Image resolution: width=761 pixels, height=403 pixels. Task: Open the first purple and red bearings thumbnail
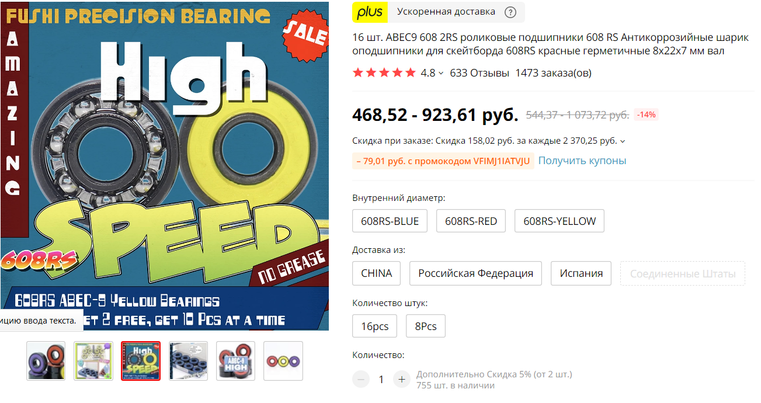coord(46,361)
